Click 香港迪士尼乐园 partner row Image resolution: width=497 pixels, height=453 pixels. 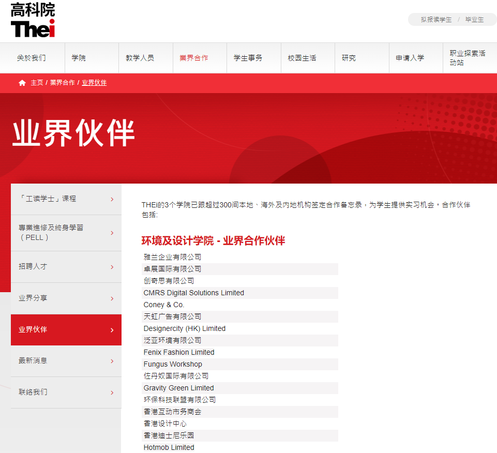tap(239, 435)
